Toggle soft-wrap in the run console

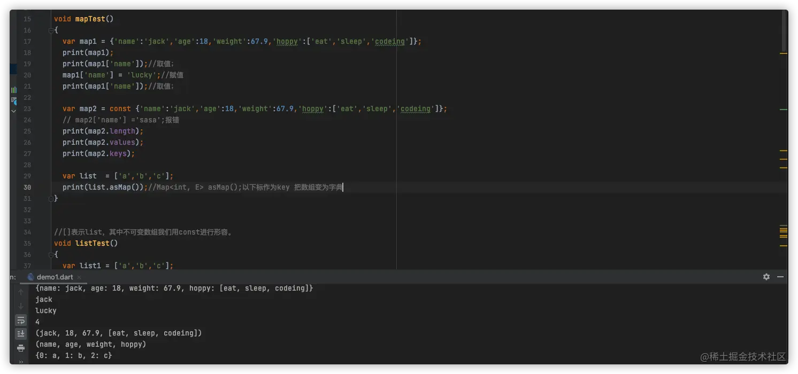(x=21, y=320)
